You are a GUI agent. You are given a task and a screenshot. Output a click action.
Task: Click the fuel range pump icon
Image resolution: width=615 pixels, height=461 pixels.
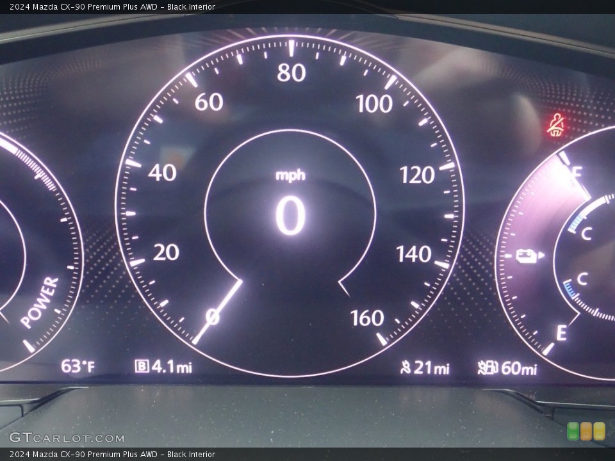[x=488, y=368]
